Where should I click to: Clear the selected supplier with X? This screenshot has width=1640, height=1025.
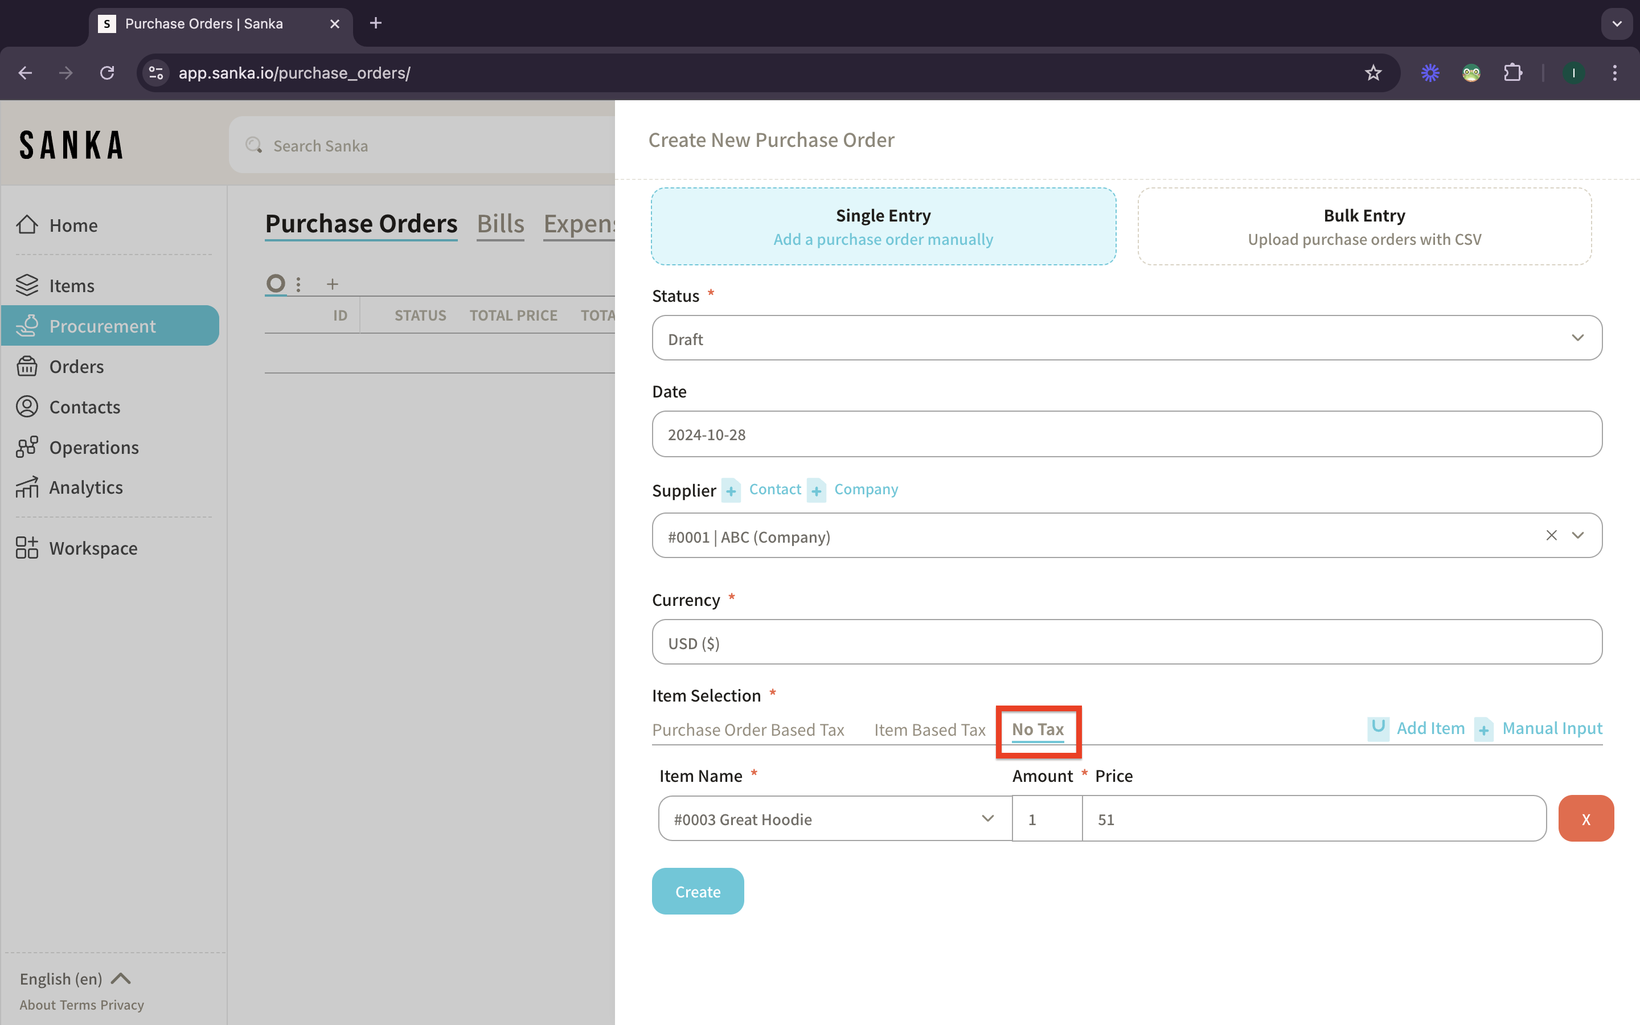1551,535
